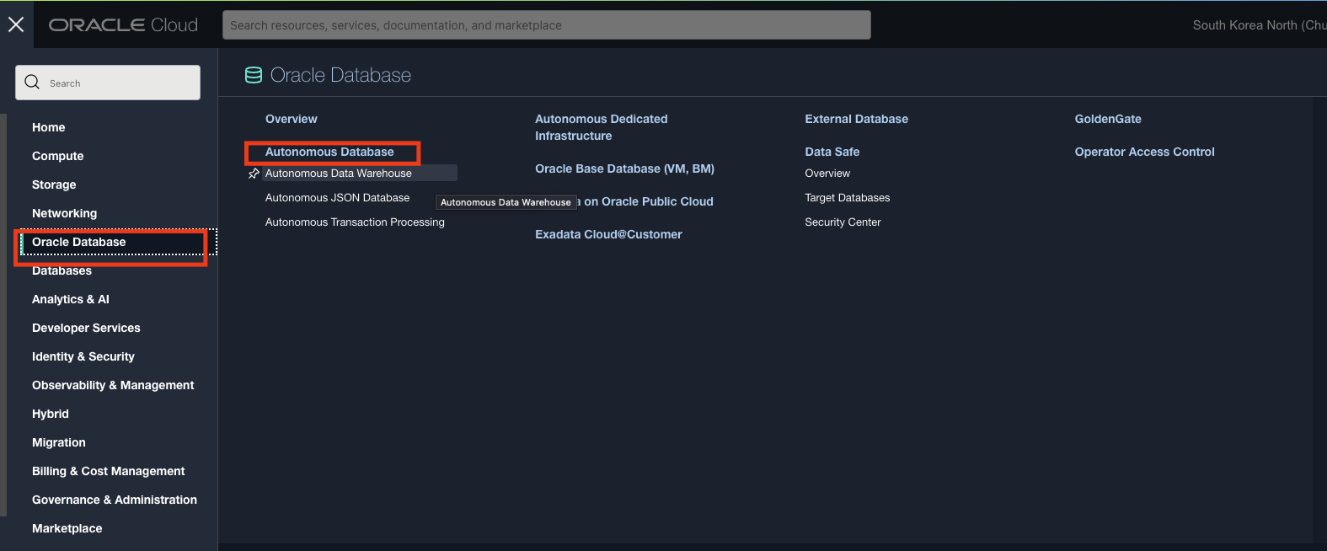Click the sidebar Search input field
The width and height of the screenshot is (1327, 551).
pos(108,83)
